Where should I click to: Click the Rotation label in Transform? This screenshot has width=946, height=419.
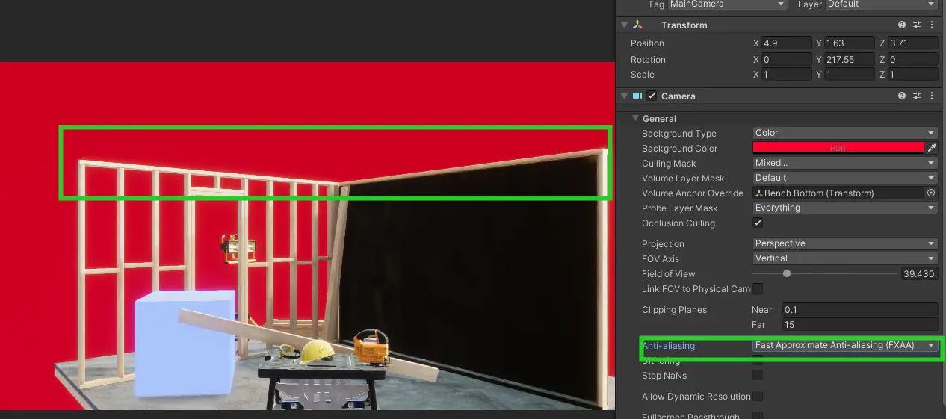[648, 59]
